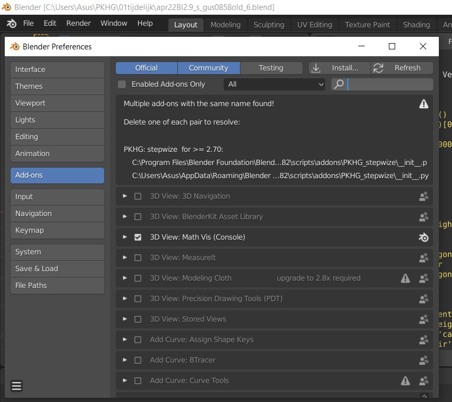Image resolution: width=452 pixels, height=402 pixels.
Task: Click the community icon on the 3D Navigation row
Action: [424, 197]
